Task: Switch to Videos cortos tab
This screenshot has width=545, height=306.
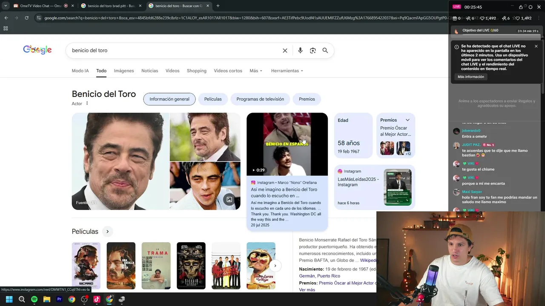Action: click(228, 71)
